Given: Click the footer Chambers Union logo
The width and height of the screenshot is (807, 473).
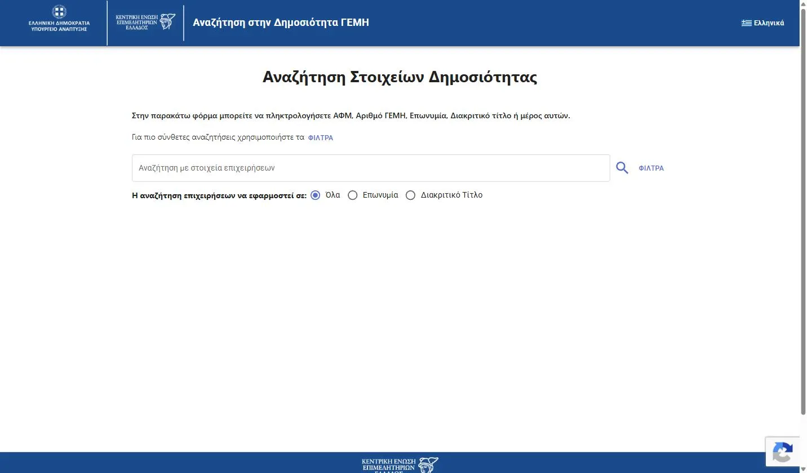Looking at the screenshot, I should point(400,465).
